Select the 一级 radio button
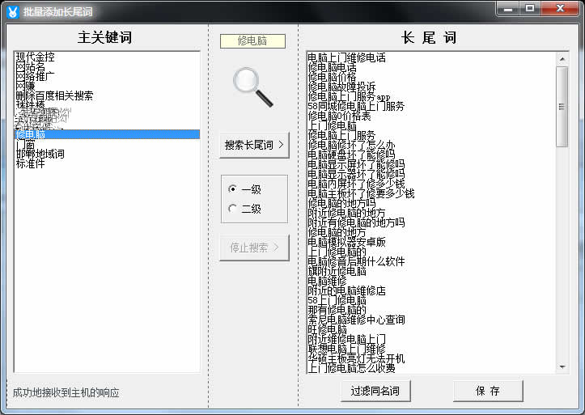Image resolution: width=585 pixels, height=415 pixels. click(233, 189)
